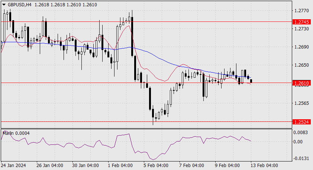Click the 13 Feb 04:00 time label
Image resolution: width=313 pixels, height=170 pixels.
tap(264, 166)
